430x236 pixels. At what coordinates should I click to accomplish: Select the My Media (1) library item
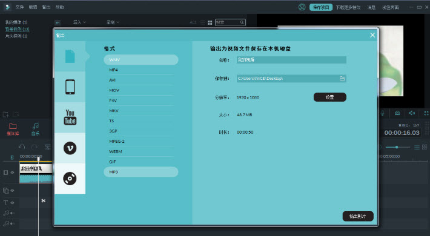pos(16,22)
